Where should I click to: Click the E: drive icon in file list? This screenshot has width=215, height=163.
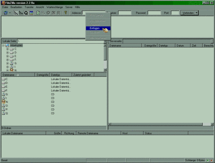tap(4, 87)
